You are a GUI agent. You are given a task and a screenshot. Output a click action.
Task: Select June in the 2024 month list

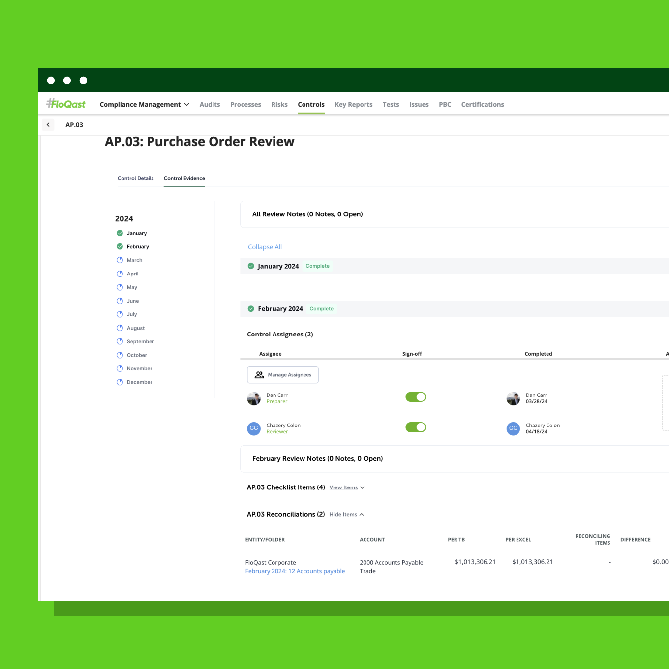[133, 301]
